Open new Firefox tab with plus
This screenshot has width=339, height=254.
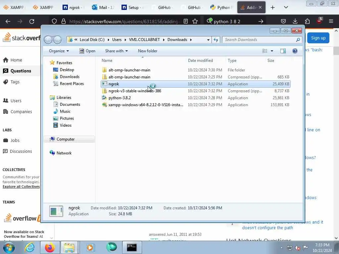(273, 8)
